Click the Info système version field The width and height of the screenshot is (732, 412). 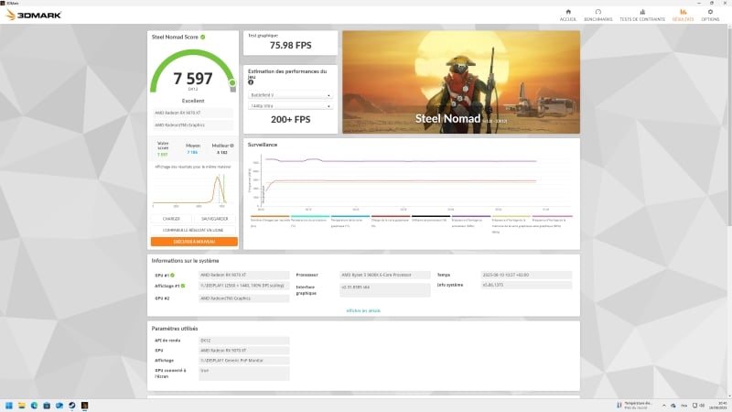click(x=526, y=285)
